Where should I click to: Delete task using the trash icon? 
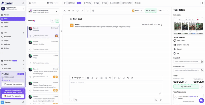93,10
